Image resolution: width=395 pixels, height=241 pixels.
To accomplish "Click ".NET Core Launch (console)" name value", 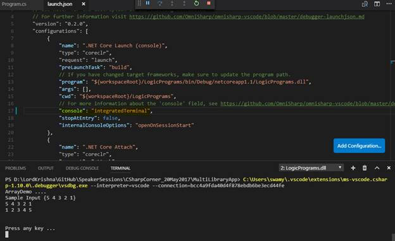I will coord(123,46).
